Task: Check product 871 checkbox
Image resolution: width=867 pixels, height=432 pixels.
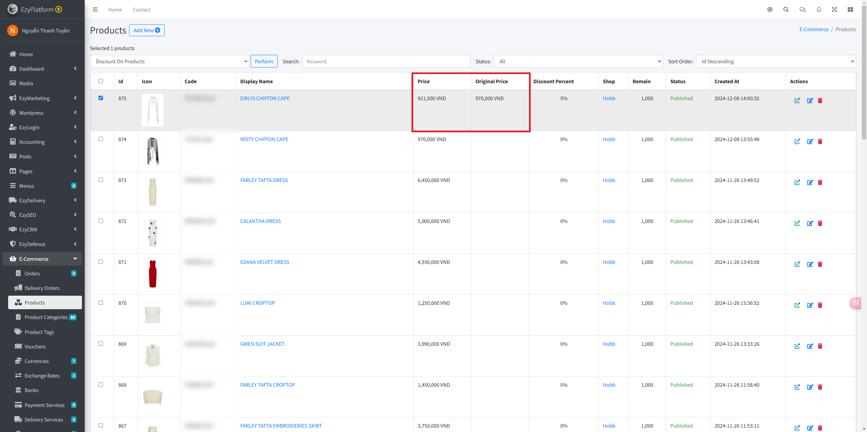Action: (x=101, y=262)
